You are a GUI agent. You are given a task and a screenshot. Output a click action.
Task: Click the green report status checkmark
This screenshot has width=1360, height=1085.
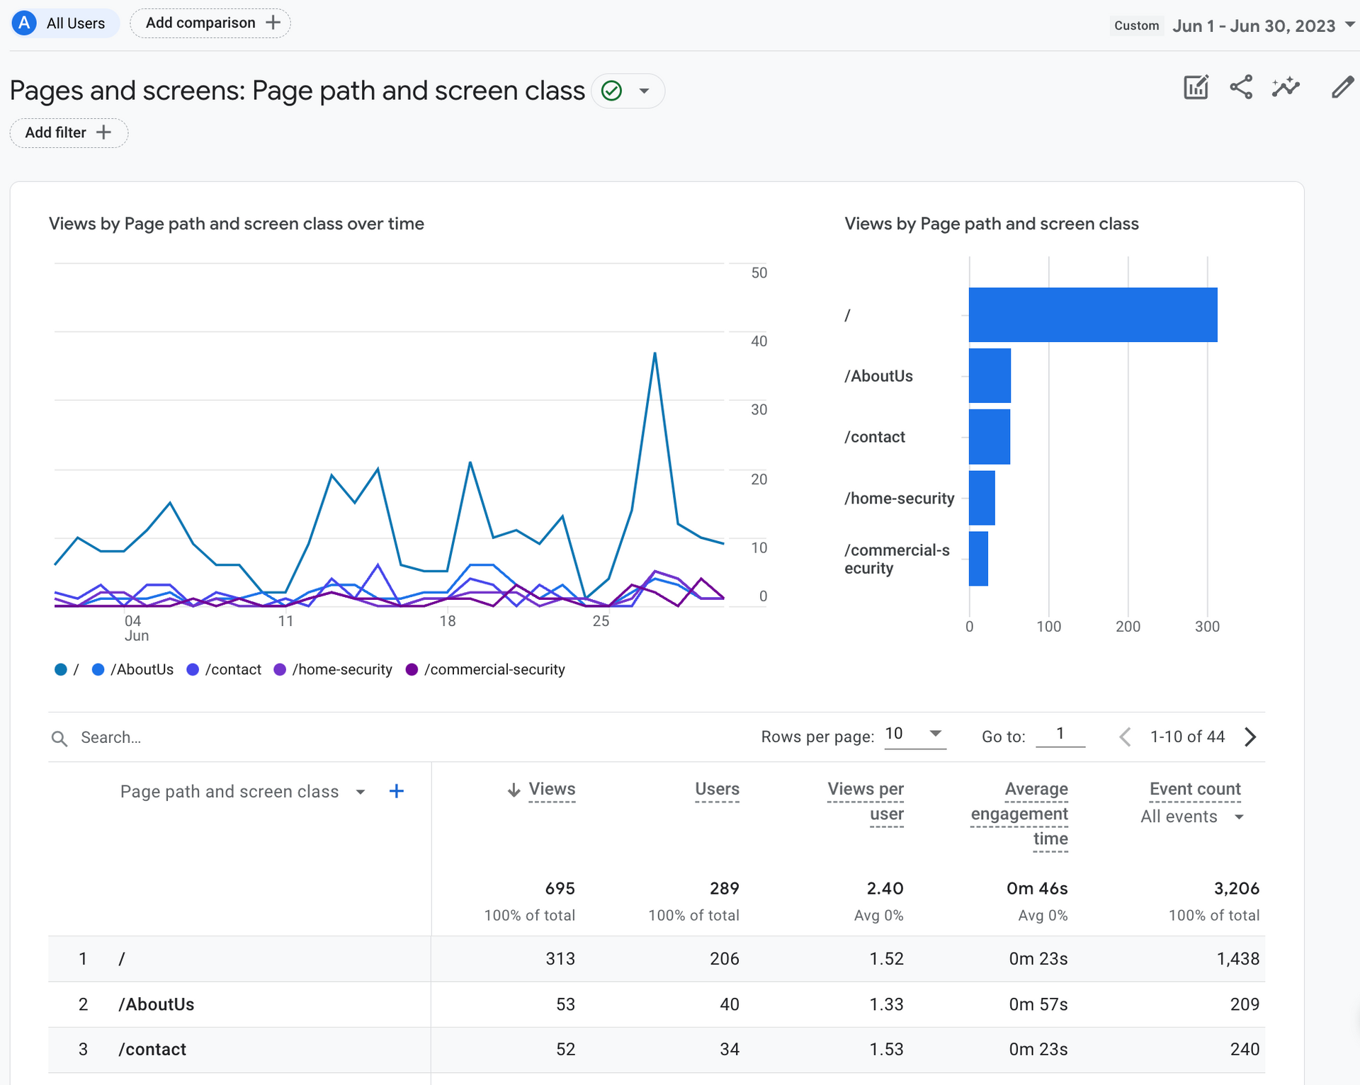[611, 91]
